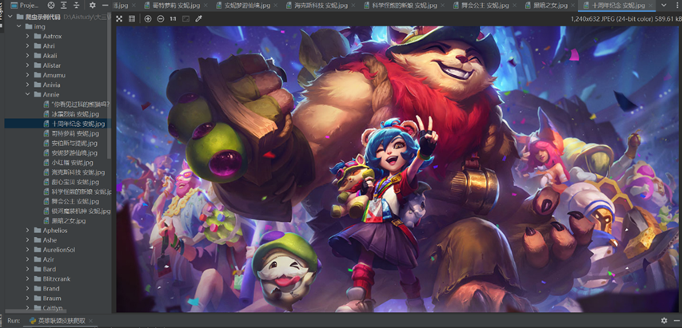This screenshot has width=682, height=328.
Task: Expand the Anivia folder
Action: [28, 85]
